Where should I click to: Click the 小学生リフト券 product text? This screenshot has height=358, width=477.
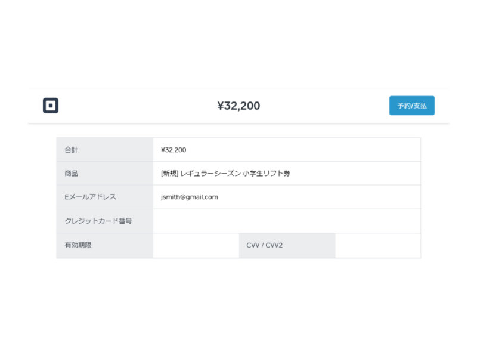[266, 174]
